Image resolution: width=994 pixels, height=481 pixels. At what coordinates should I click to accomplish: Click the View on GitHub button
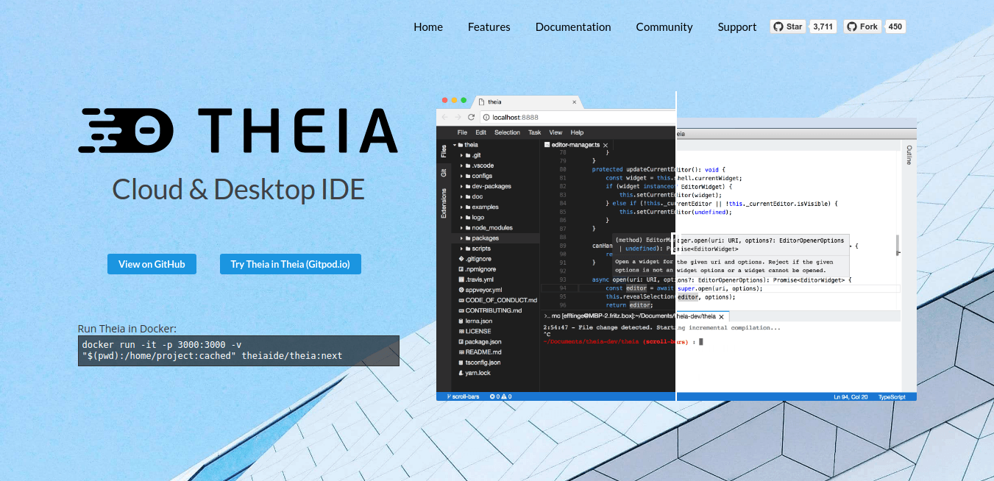tap(152, 263)
